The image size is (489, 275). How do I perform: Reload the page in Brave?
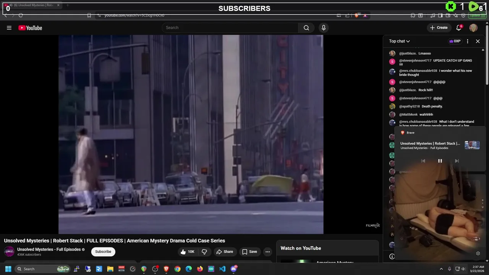[x=21, y=15]
